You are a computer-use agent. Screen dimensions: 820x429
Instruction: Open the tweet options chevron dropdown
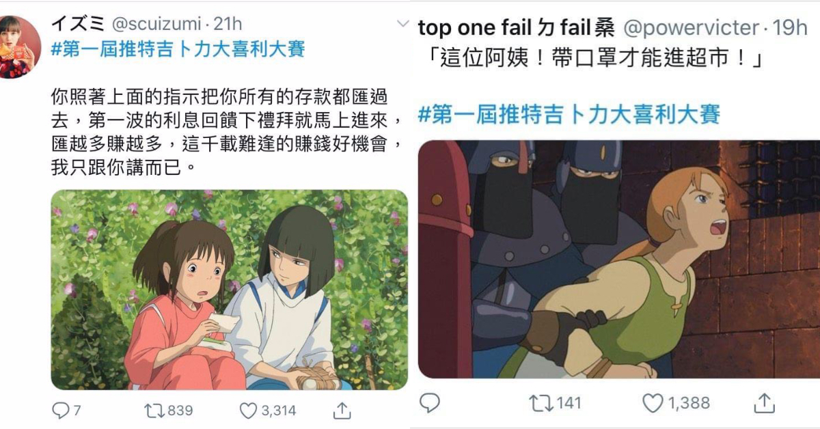[403, 24]
